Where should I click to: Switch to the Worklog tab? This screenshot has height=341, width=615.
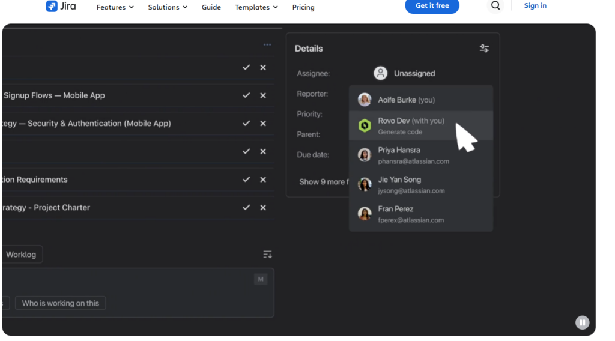21,255
